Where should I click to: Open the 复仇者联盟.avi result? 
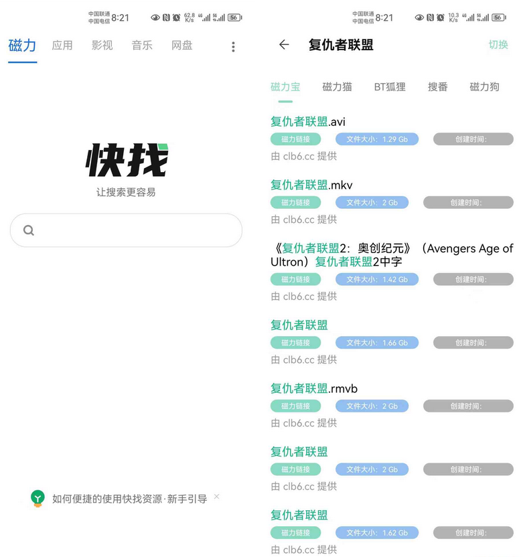point(308,121)
